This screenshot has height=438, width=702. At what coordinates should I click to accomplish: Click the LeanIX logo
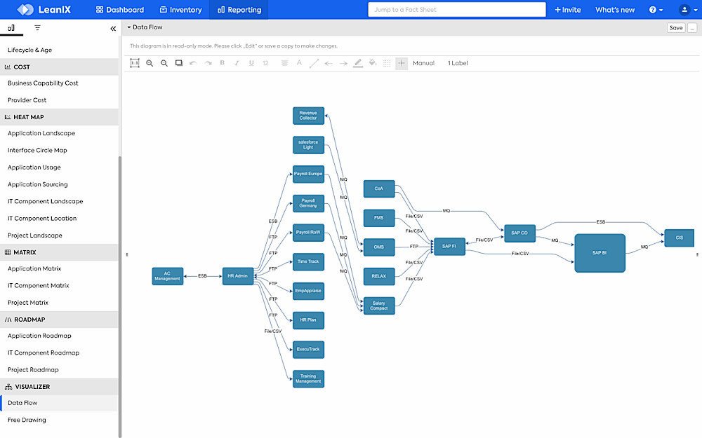(x=44, y=9)
